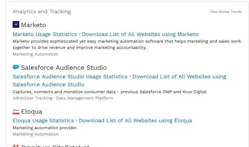Select the Salesforce Audience Studio heading
Image resolution: width=249 pixels, height=147 pixels.
click(64, 68)
